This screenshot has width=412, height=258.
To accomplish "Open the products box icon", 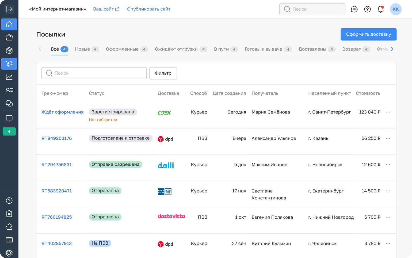I will coord(9,51).
